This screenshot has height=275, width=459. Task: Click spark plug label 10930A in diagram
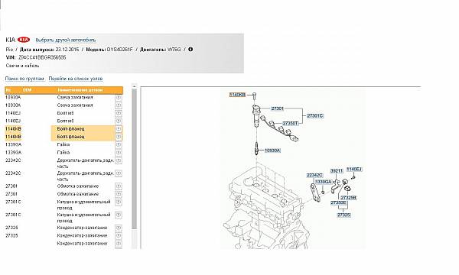[272, 150]
